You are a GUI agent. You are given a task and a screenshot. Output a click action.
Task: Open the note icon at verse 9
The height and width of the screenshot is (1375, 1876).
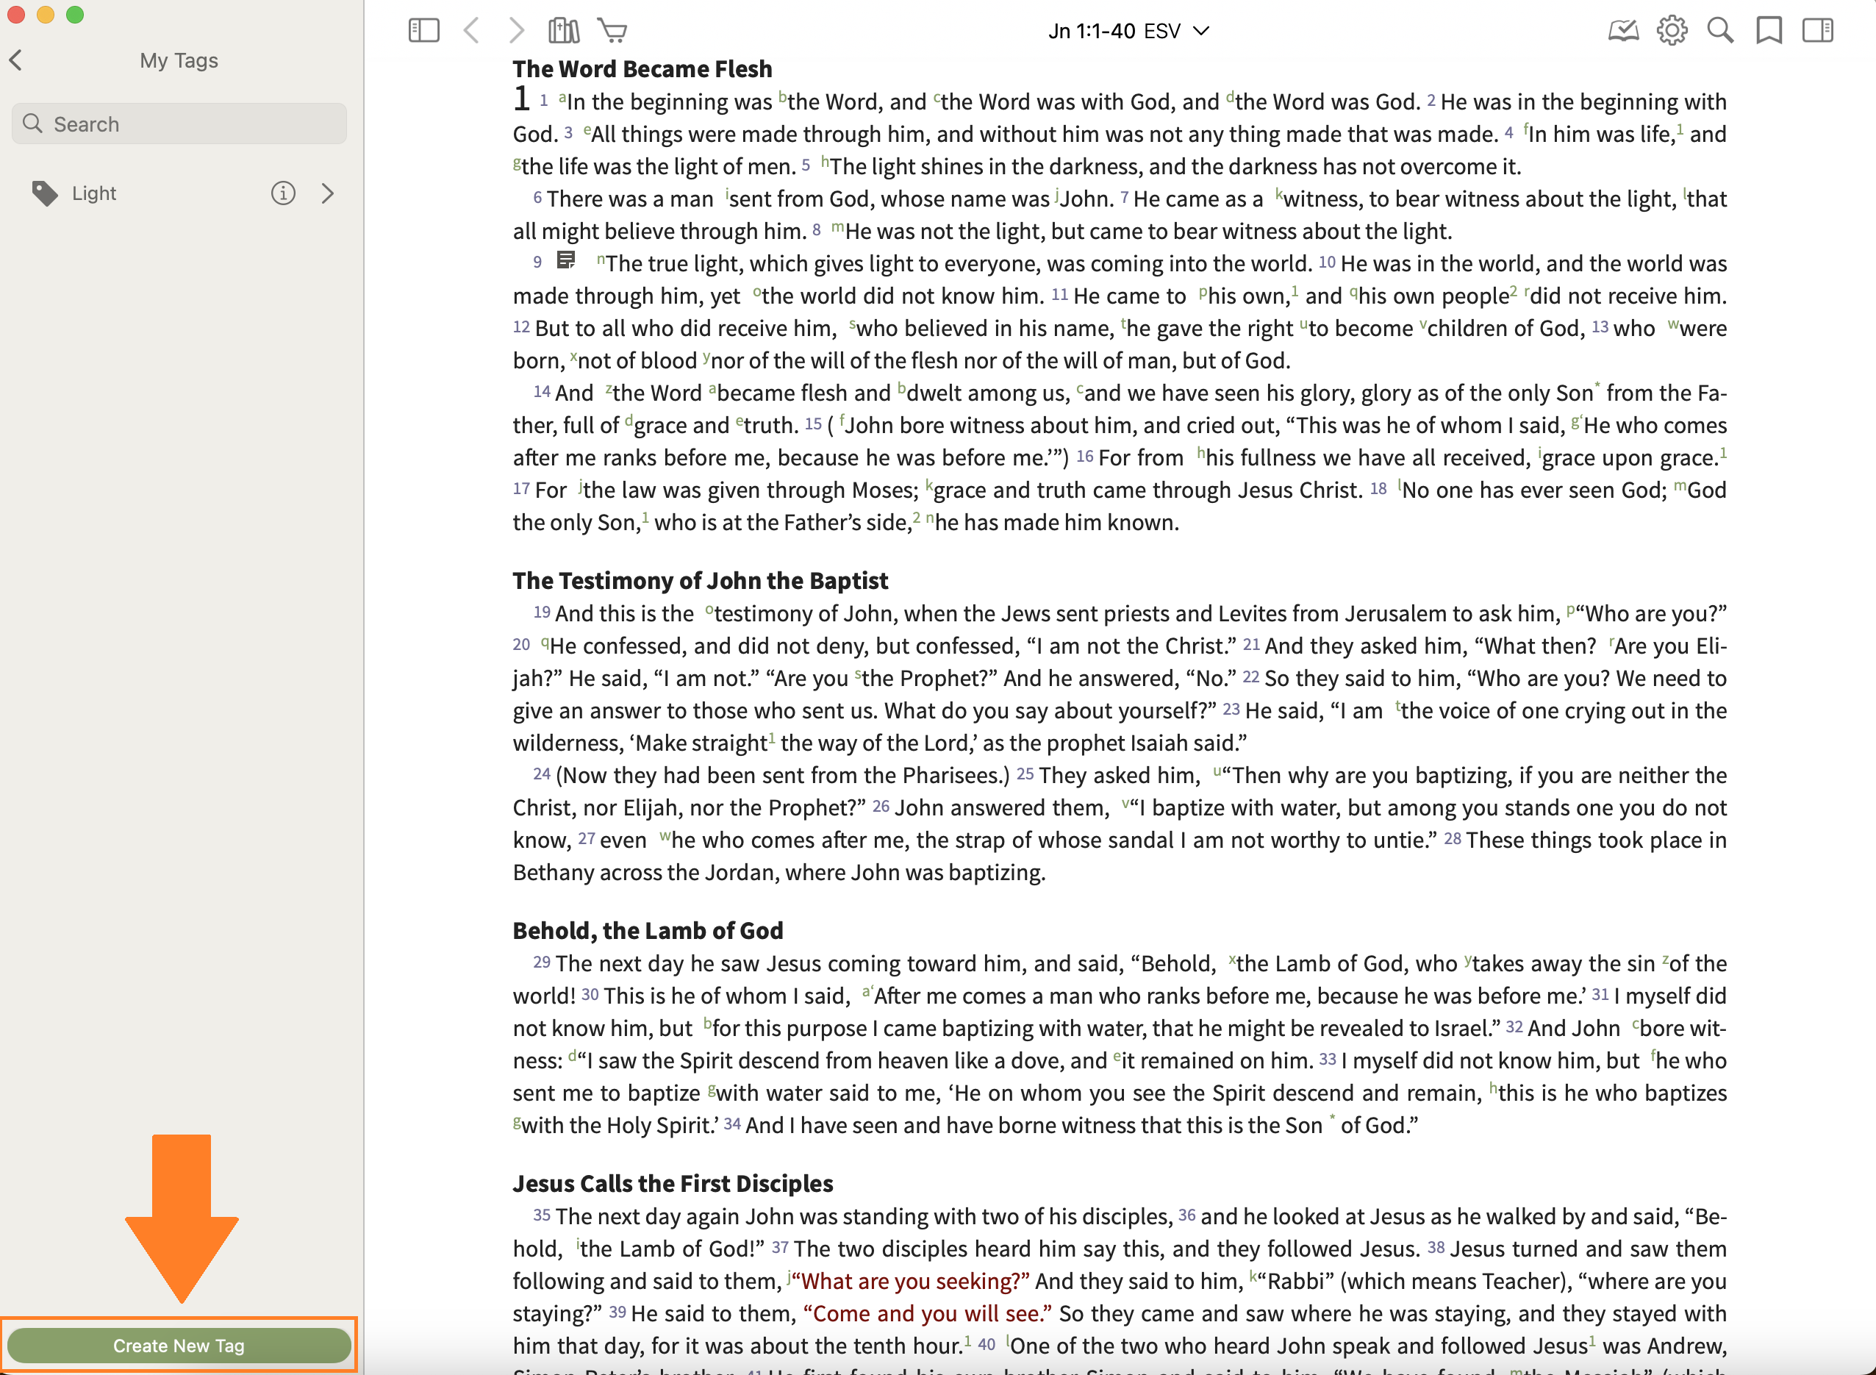[x=566, y=260]
